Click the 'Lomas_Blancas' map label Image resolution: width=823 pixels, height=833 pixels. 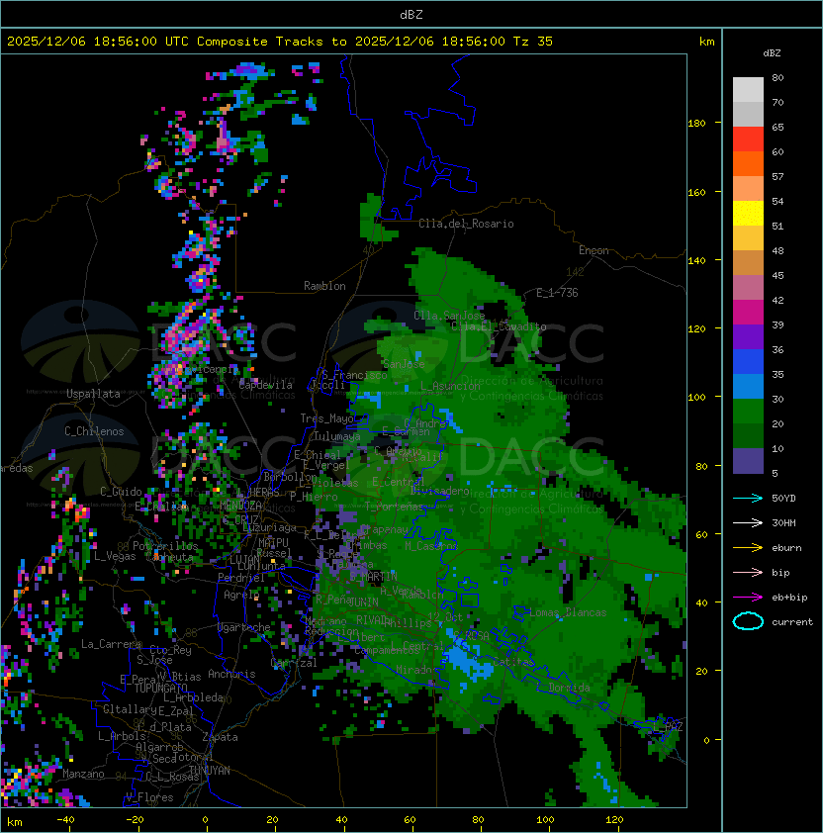(x=568, y=612)
